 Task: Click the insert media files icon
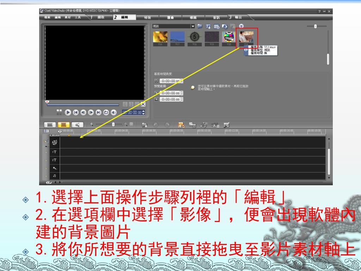pyautogui.click(x=145, y=125)
